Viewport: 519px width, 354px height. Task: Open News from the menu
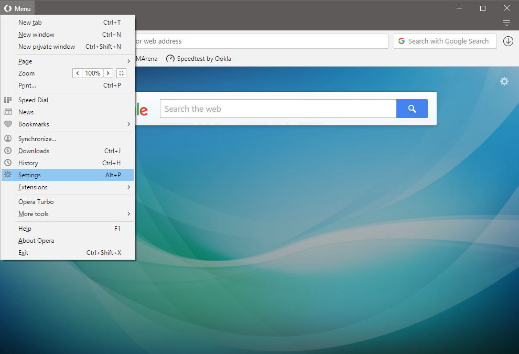(68, 112)
